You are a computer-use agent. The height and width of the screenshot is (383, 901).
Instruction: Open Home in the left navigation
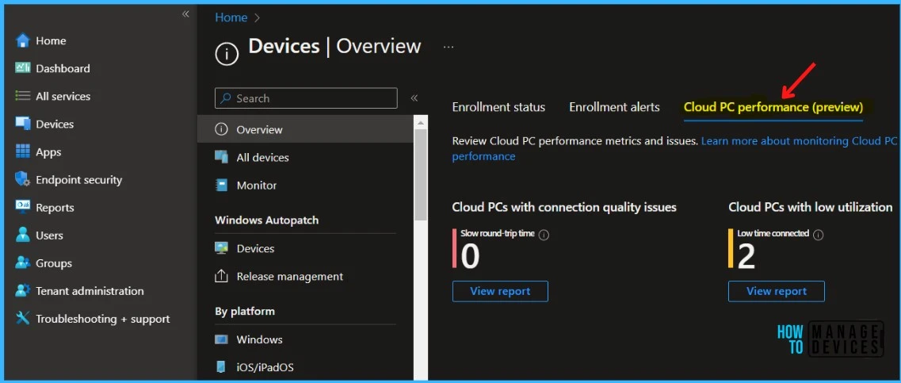tap(51, 40)
